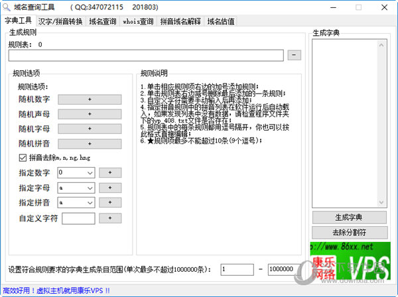Add the 指定拼音 rule with plus

(x=110, y=203)
